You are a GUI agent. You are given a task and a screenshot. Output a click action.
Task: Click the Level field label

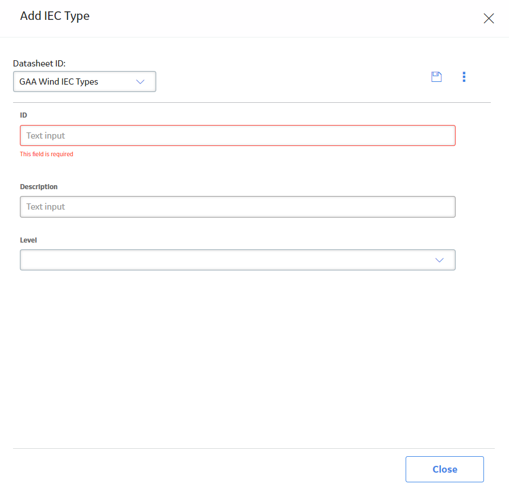click(28, 240)
